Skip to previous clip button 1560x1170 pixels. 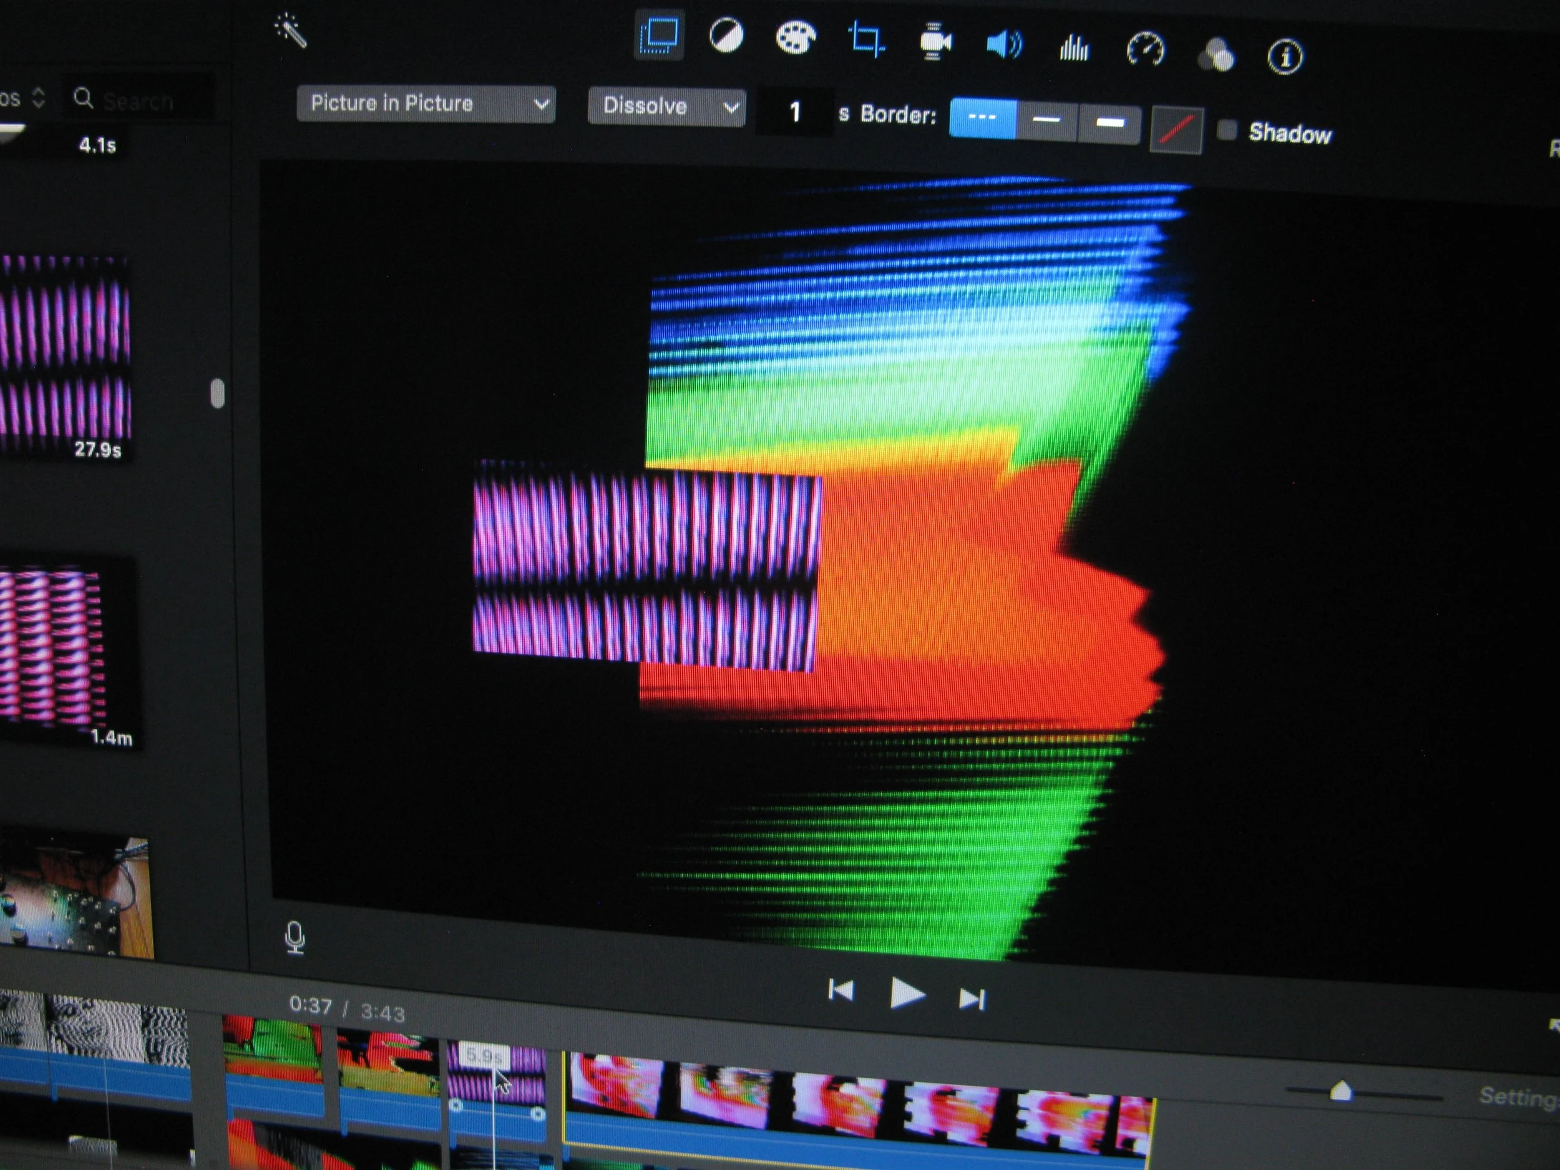841,990
